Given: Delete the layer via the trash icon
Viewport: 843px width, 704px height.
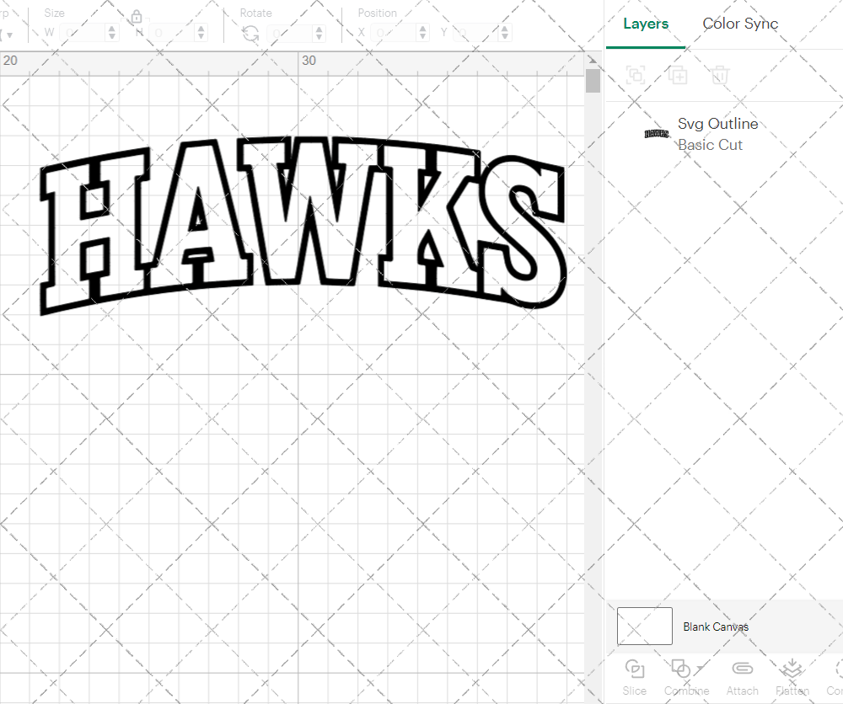Looking at the screenshot, I should (719, 75).
